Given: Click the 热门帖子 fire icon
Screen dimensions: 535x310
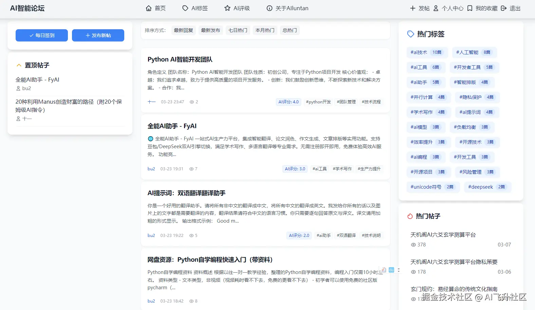Looking at the screenshot, I should pyautogui.click(x=410, y=216).
